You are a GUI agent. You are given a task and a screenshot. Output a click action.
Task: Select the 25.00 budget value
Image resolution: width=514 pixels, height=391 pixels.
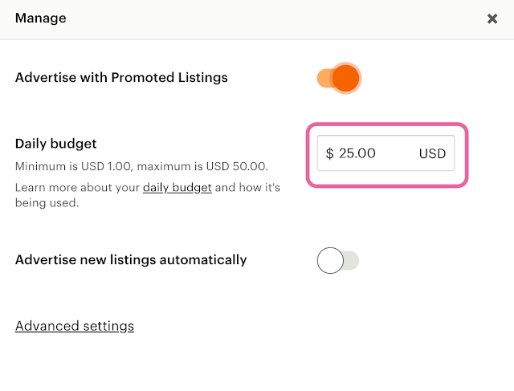pyautogui.click(x=357, y=153)
